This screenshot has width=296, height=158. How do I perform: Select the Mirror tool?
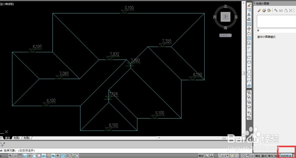249,14
